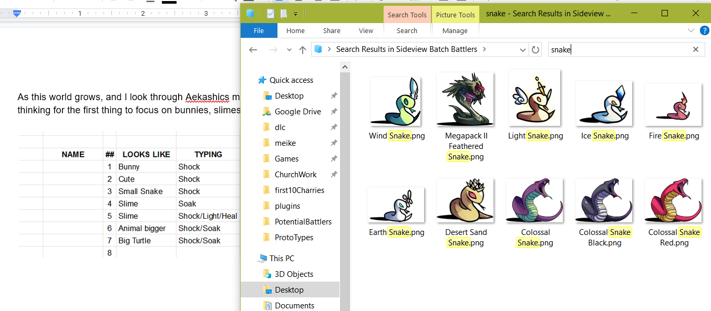Click New folder icon in quick access toolbar
Screen dimensions: 711x311
(x=284, y=14)
